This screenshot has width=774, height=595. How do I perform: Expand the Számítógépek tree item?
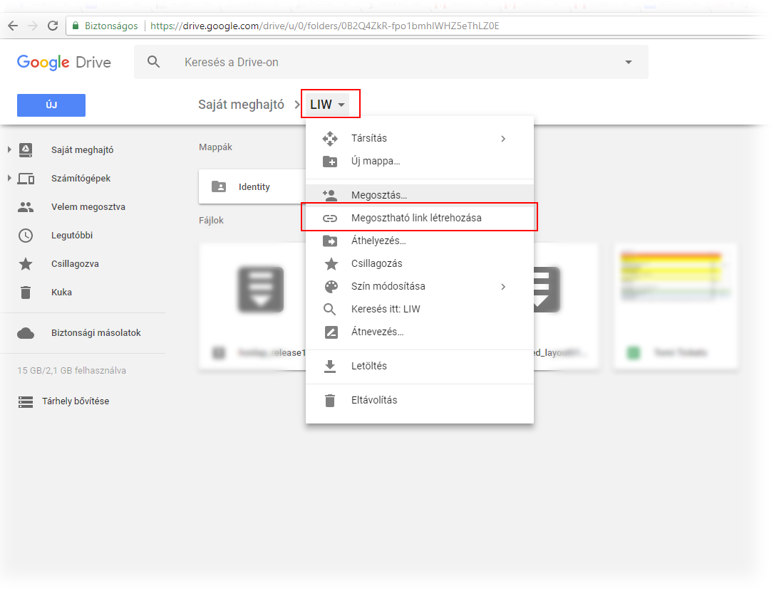(9, 178)
